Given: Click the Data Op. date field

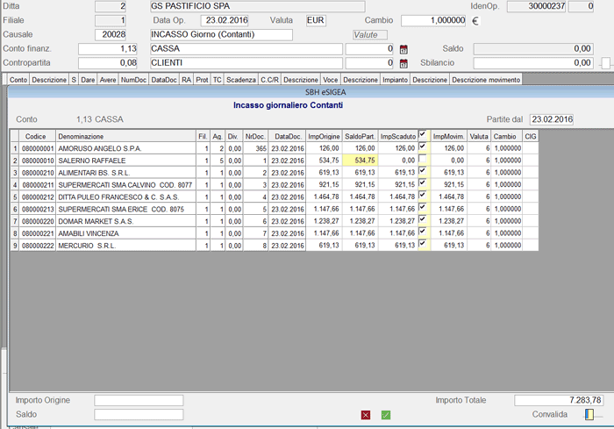Looking at the screenshot, I should [x=225, y=20].
